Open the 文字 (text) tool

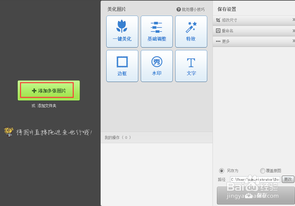[x=191, y=66]
